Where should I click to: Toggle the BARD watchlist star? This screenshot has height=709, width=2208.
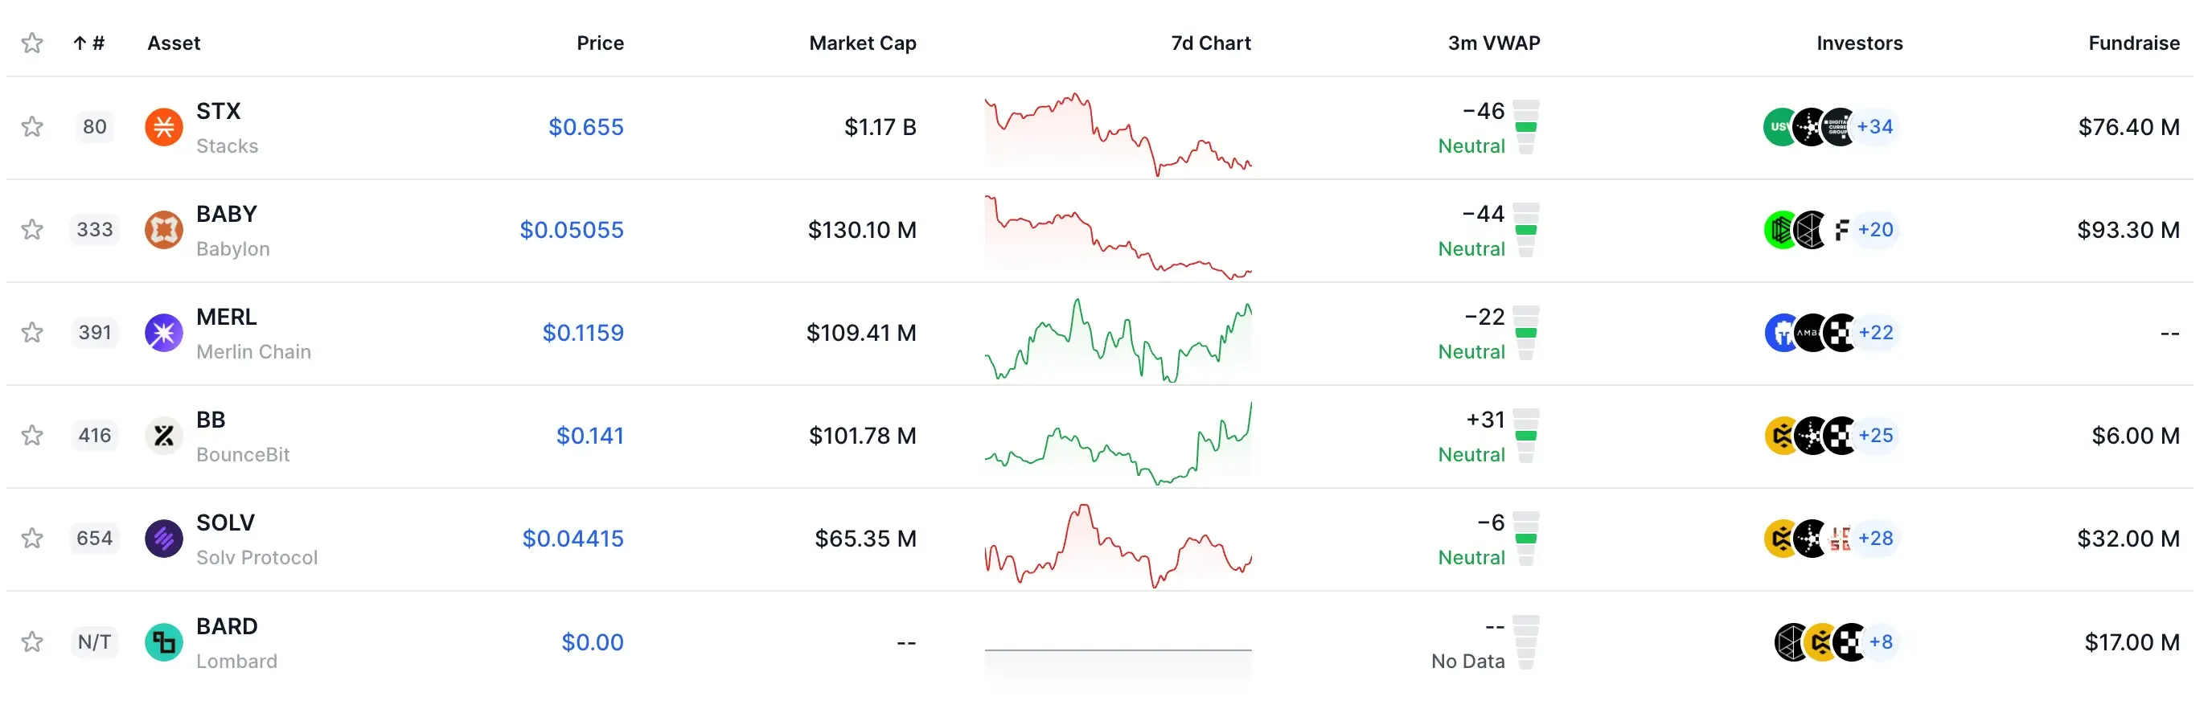point(33,642)
